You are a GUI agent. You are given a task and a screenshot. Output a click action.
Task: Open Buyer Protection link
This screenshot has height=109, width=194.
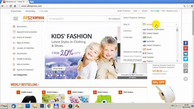click(124, 11)
